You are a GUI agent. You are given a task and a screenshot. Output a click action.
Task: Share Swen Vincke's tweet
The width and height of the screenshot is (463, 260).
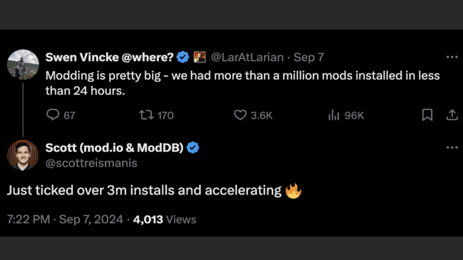(x=452, y=115)
